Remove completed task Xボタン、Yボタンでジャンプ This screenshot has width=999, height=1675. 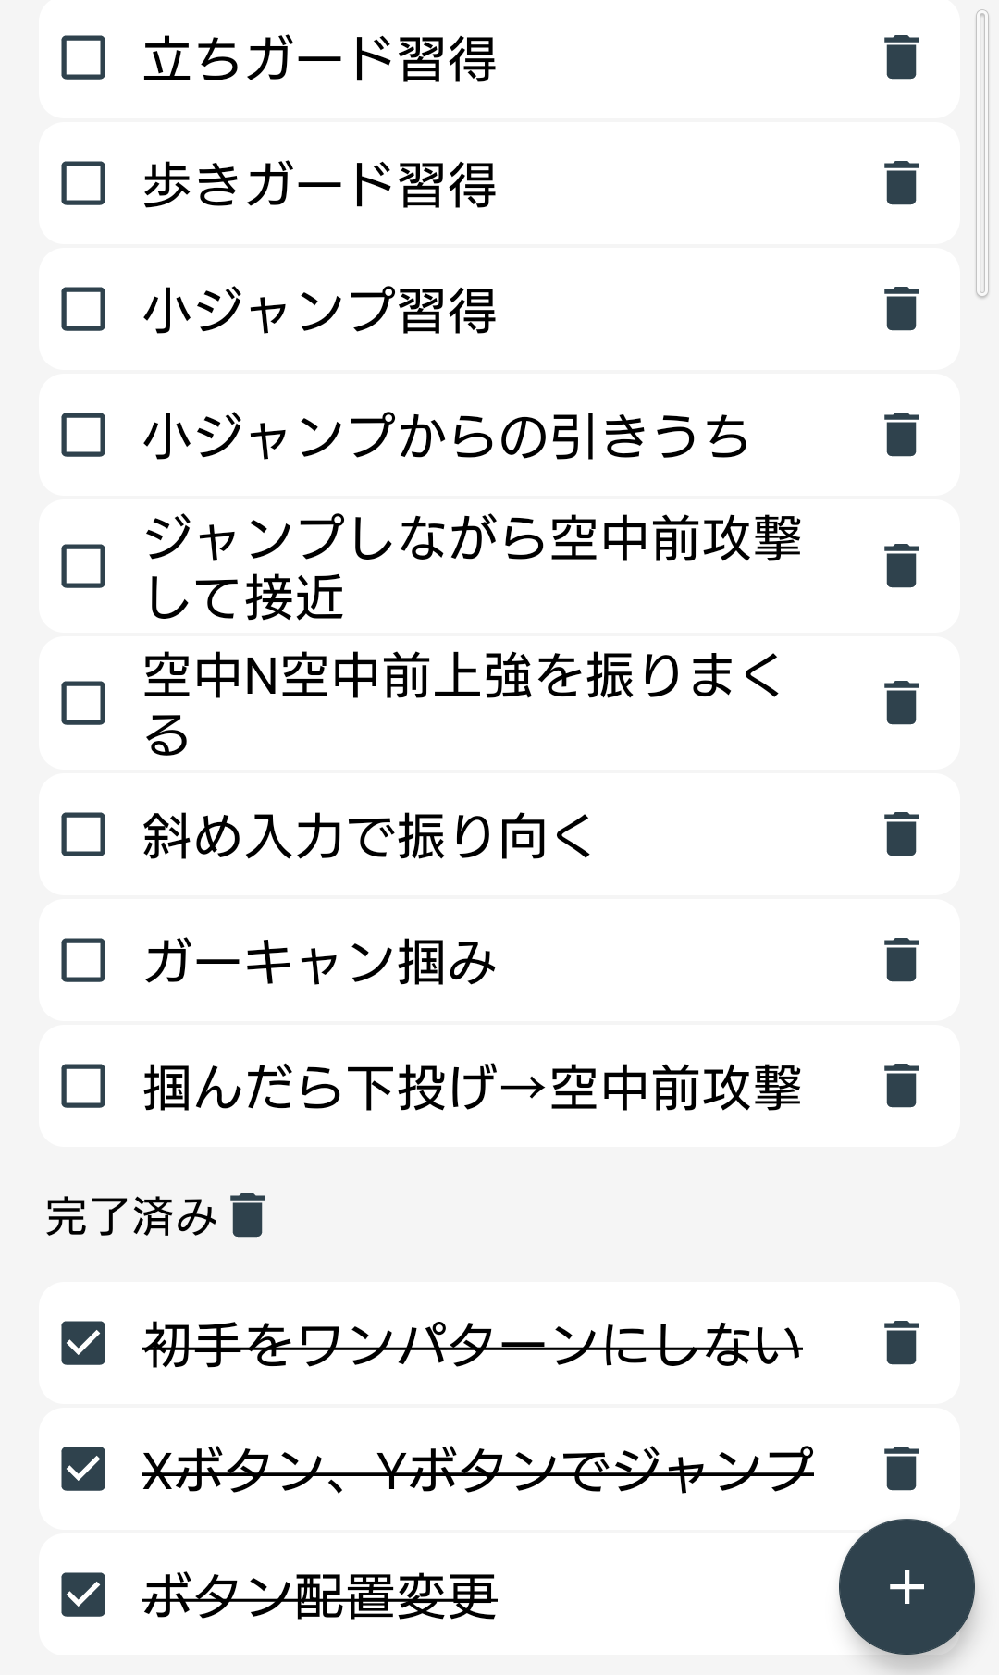click(x=901, y=1469)
